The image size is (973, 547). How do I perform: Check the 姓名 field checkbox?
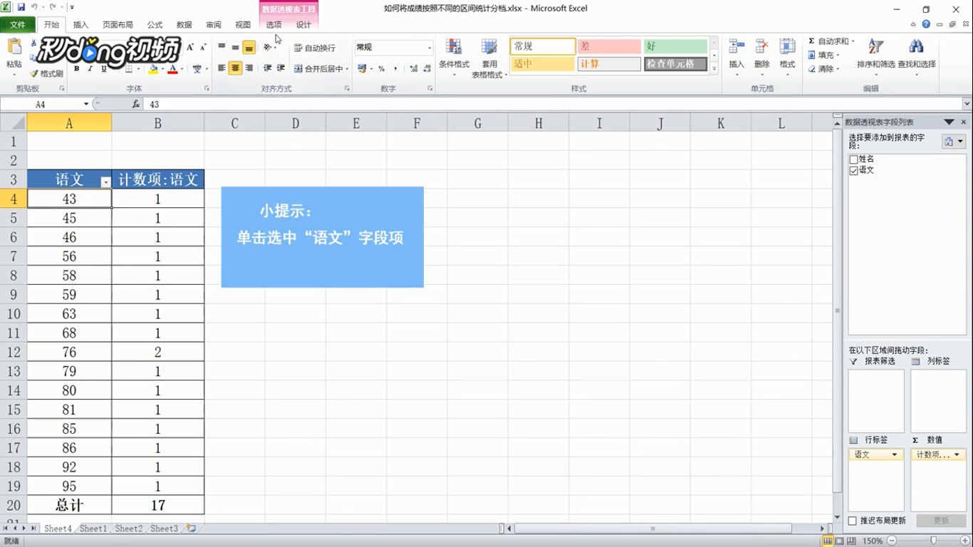tap(854, 160)
